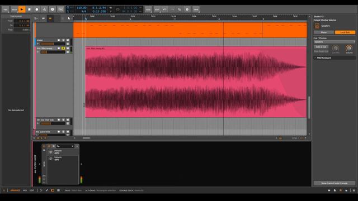
Task: Start playback with the orange play button
Action: point(22,9)
